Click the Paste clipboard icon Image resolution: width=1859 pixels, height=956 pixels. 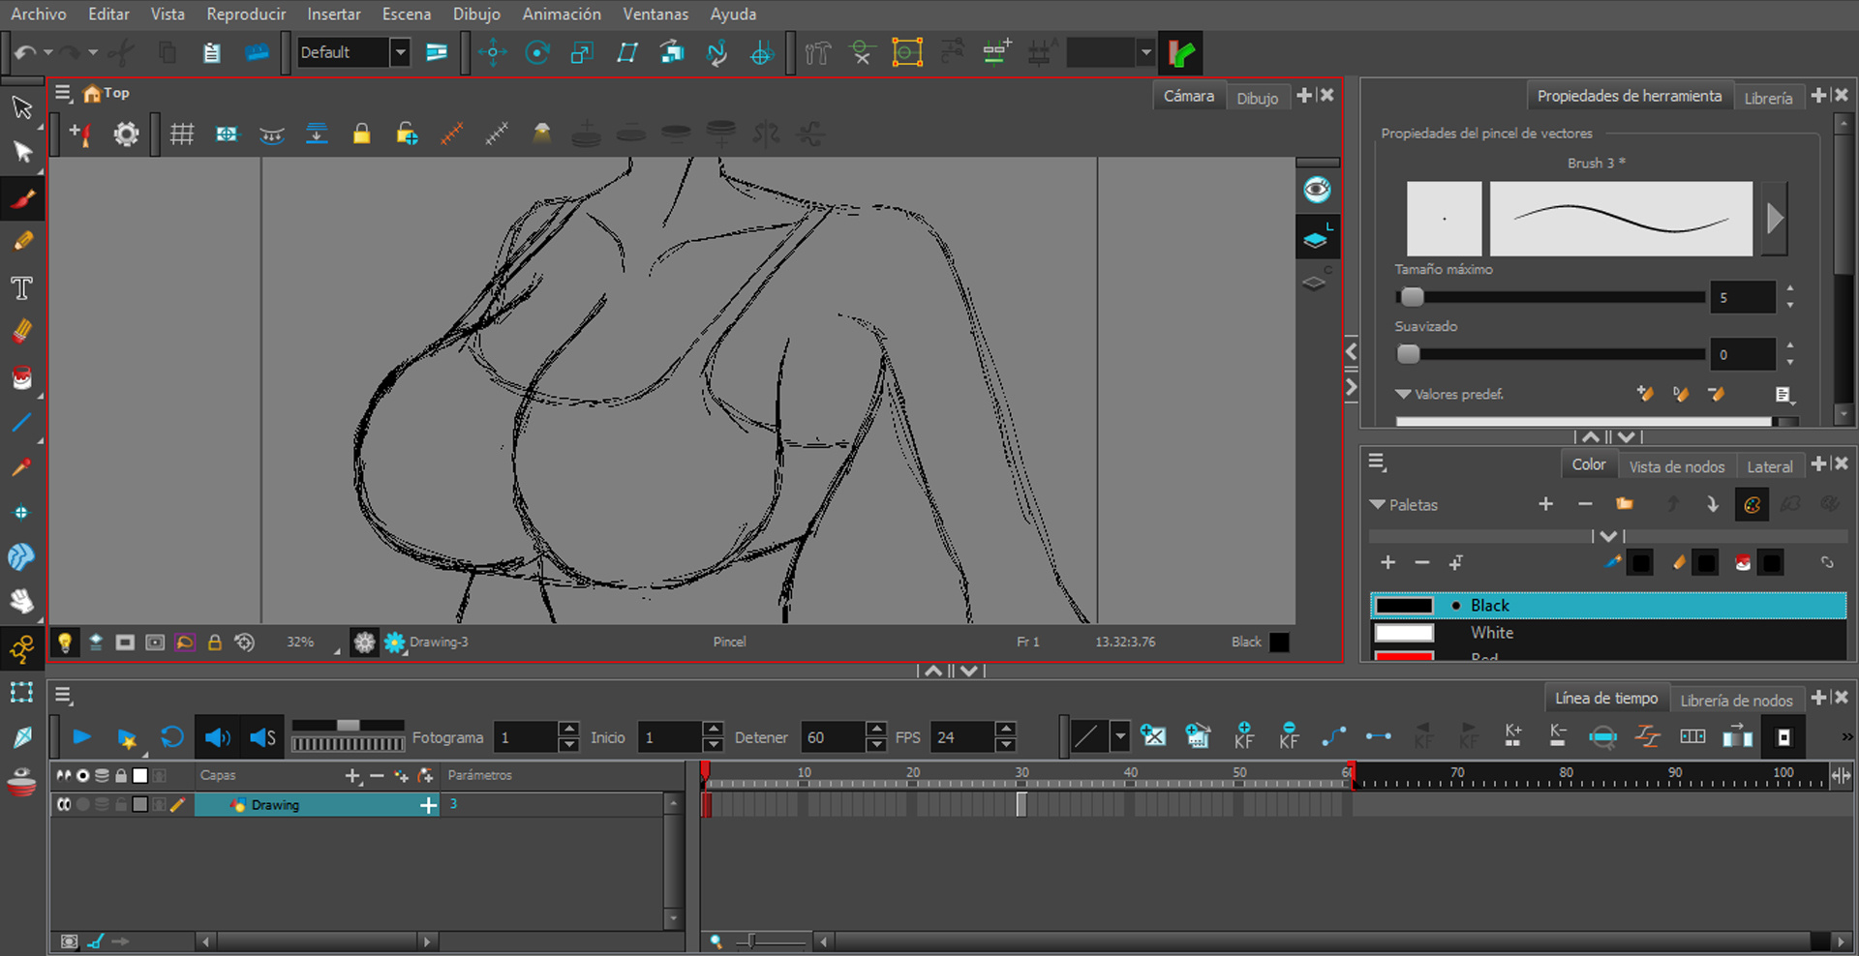point(212,53)
